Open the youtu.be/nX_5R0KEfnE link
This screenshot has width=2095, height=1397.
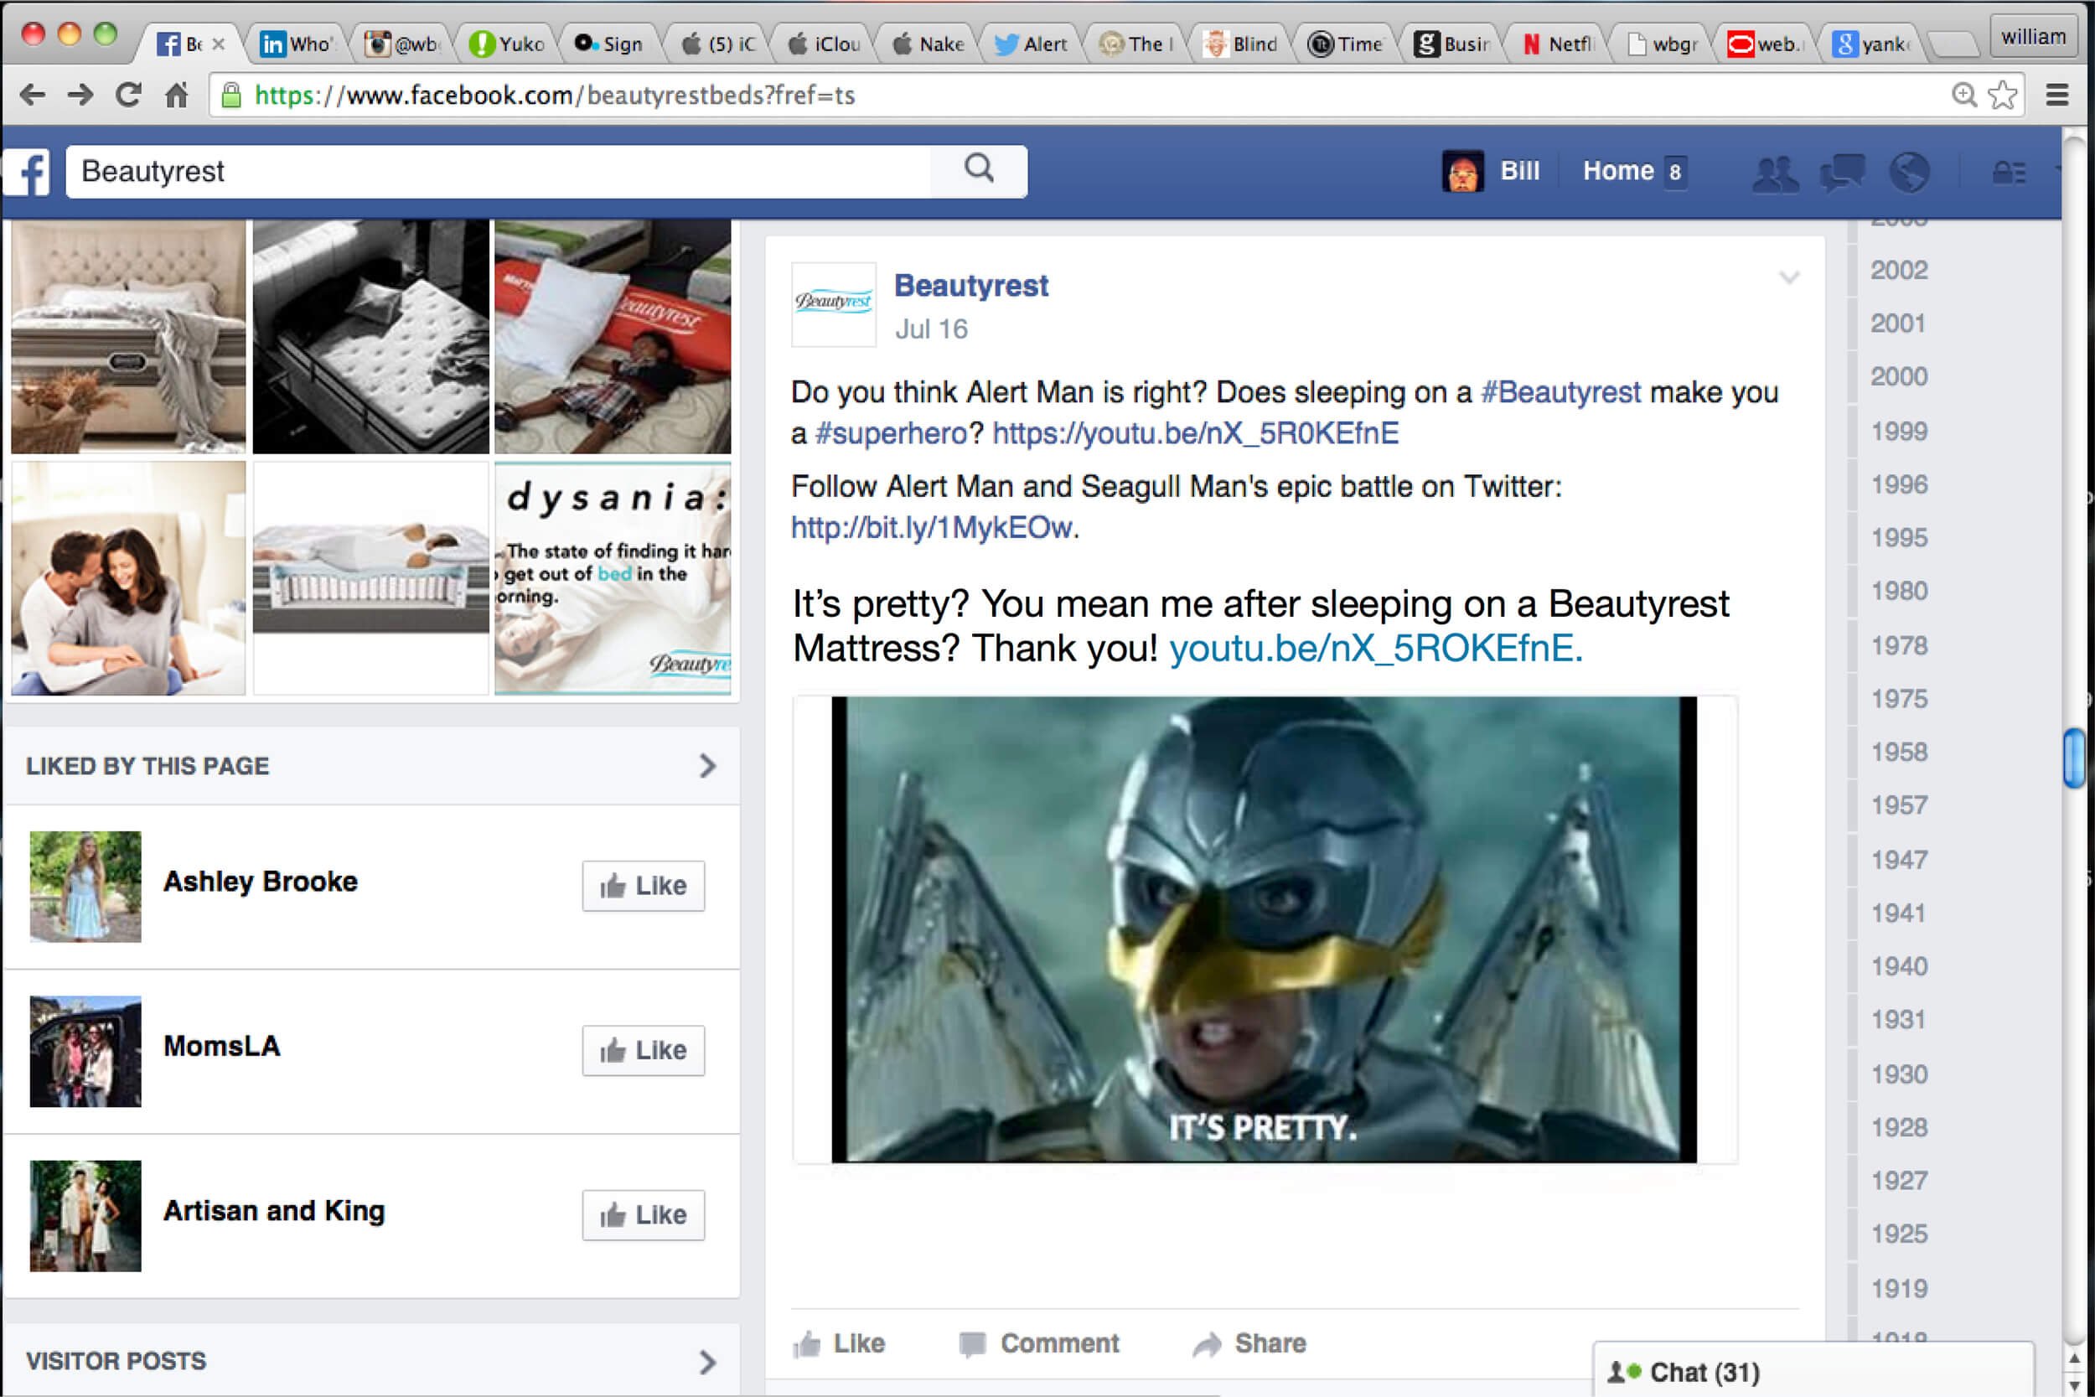[1195, 433]
